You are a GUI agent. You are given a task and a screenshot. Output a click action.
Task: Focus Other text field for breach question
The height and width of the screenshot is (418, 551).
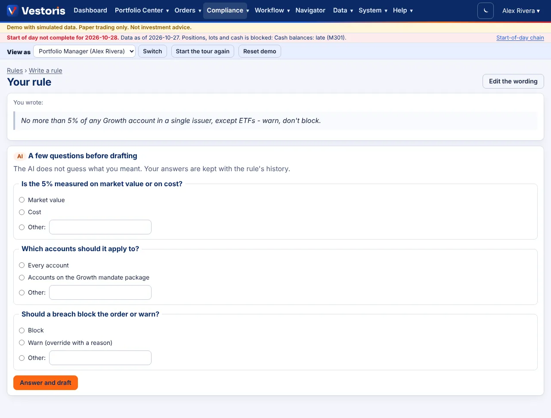[100, 358]
